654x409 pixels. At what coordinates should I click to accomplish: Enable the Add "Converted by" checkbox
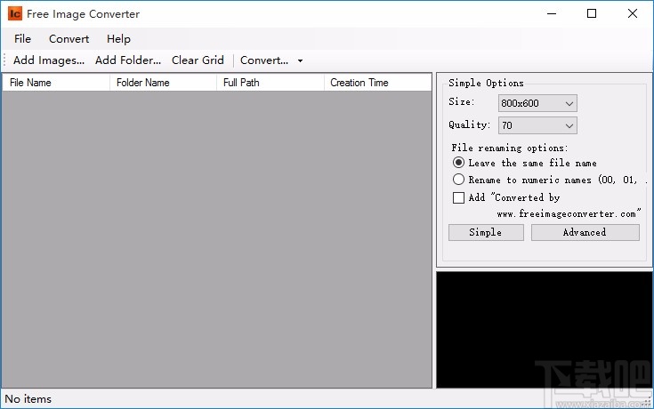point(458,197)
